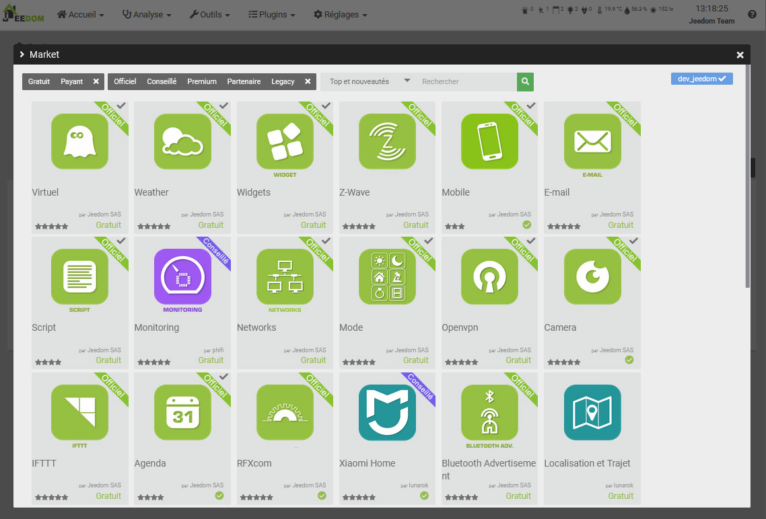Click the green checkmark on Xiaomi Home card
This screenshot has height=519, width=766.
pyautogui.click(x=424, y=495)
